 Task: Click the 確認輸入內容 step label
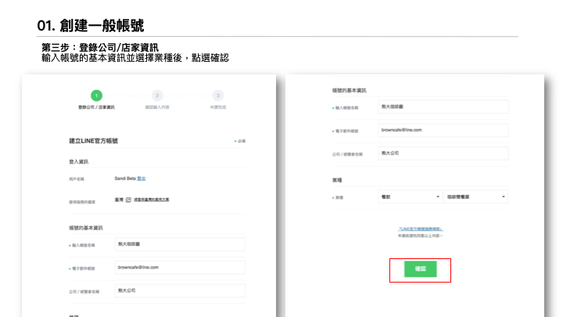coord(157,106)
